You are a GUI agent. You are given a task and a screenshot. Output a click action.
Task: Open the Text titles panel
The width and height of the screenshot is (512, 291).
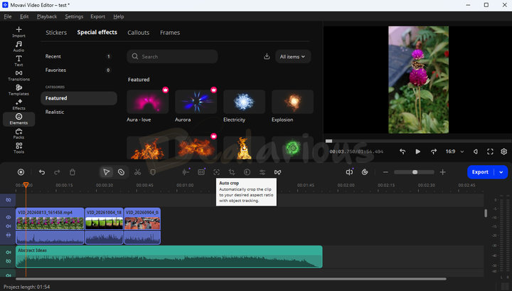point(18,60)
